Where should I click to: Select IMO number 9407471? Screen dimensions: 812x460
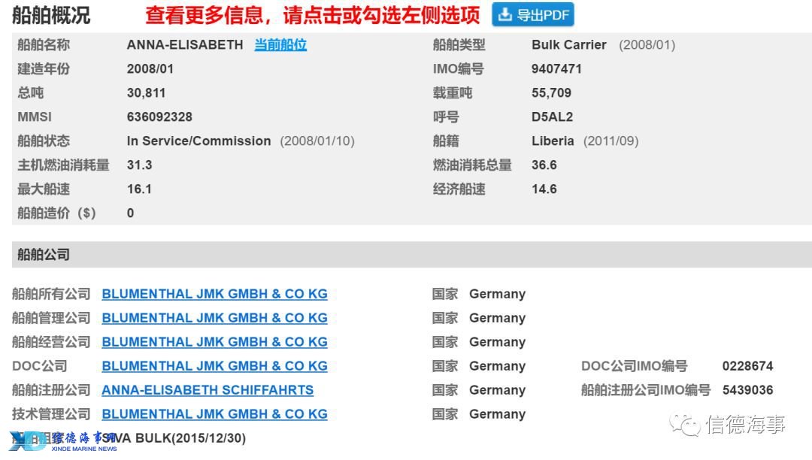[x=556, y=69]
